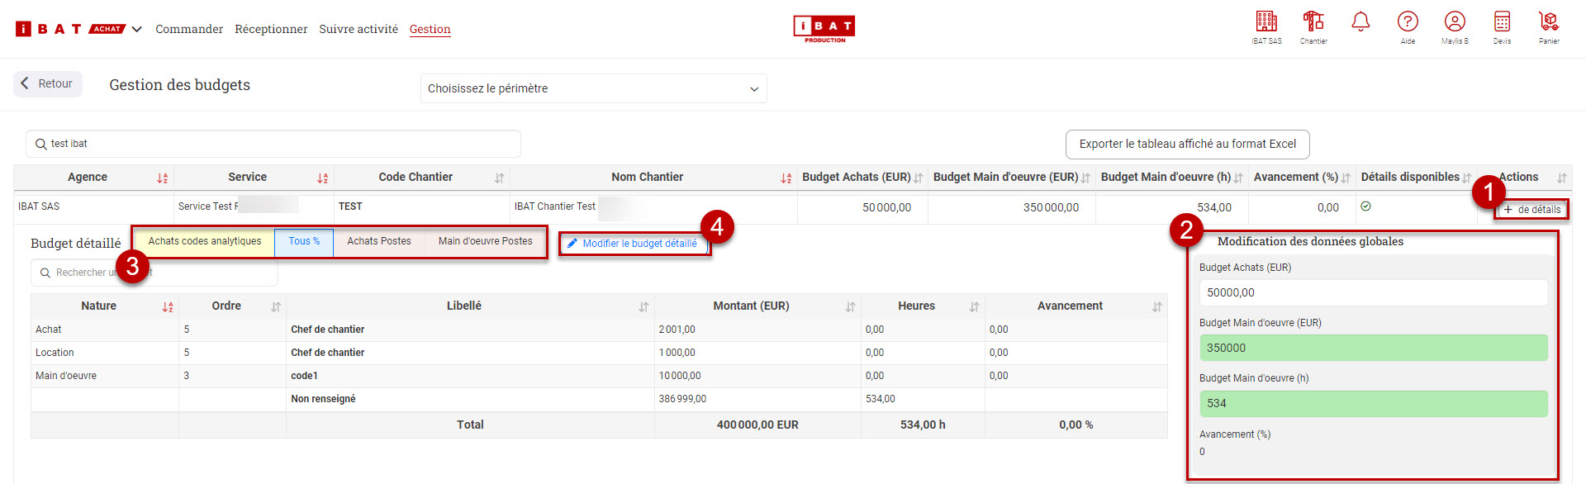Expand the Choisissez le périmètre dropdown

click(x=593, y=88)
